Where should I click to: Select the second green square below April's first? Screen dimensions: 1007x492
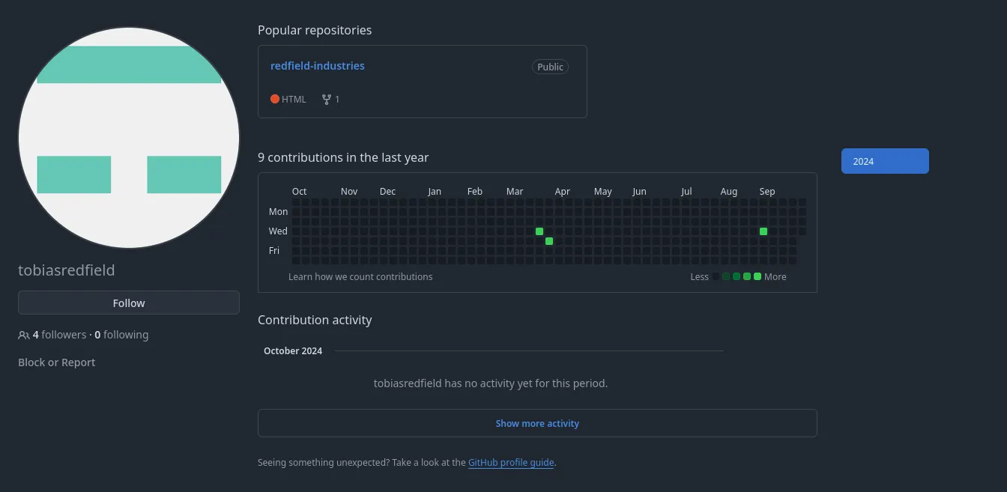(549, 241)
